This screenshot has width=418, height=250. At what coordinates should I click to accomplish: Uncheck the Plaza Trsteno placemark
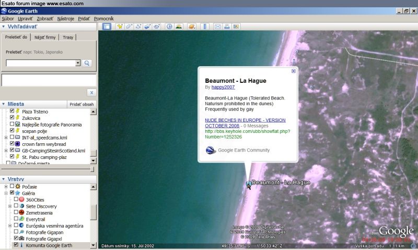click(x=12, y=111)
